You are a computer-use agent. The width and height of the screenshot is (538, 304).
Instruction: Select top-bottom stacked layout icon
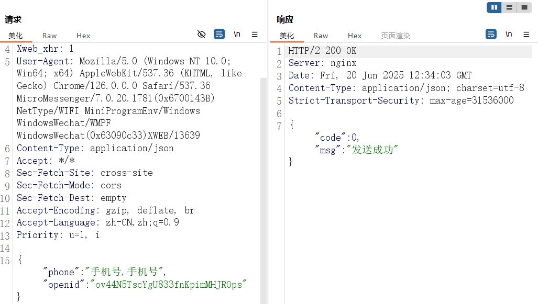click(509, 7)
